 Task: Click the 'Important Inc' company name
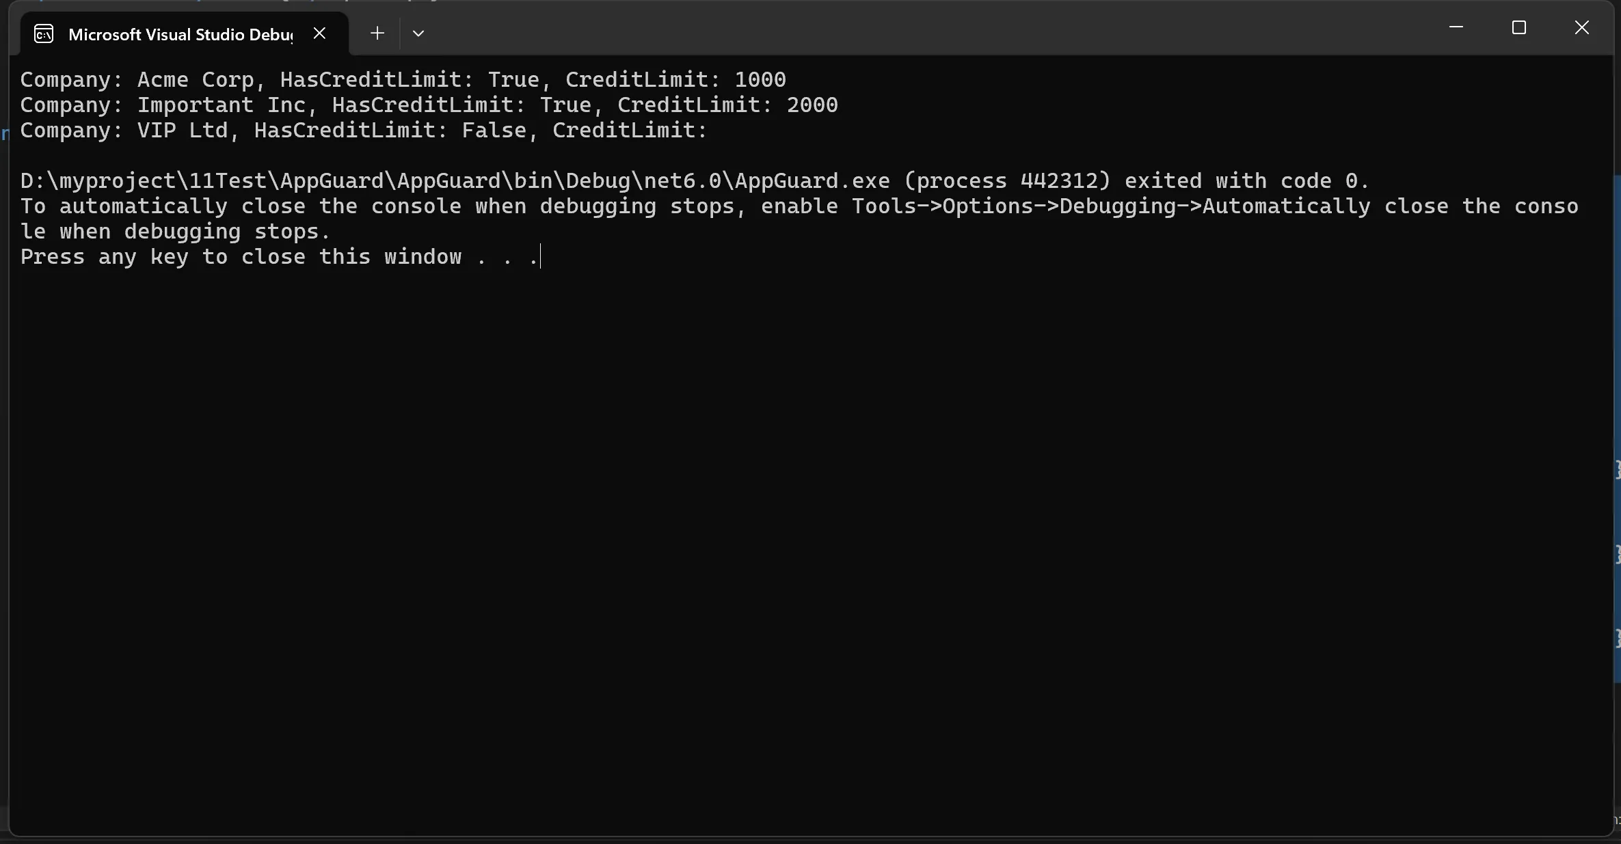click(221, 105)
